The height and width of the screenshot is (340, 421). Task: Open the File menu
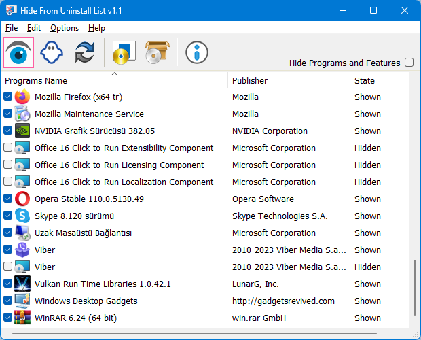[12, 28]
